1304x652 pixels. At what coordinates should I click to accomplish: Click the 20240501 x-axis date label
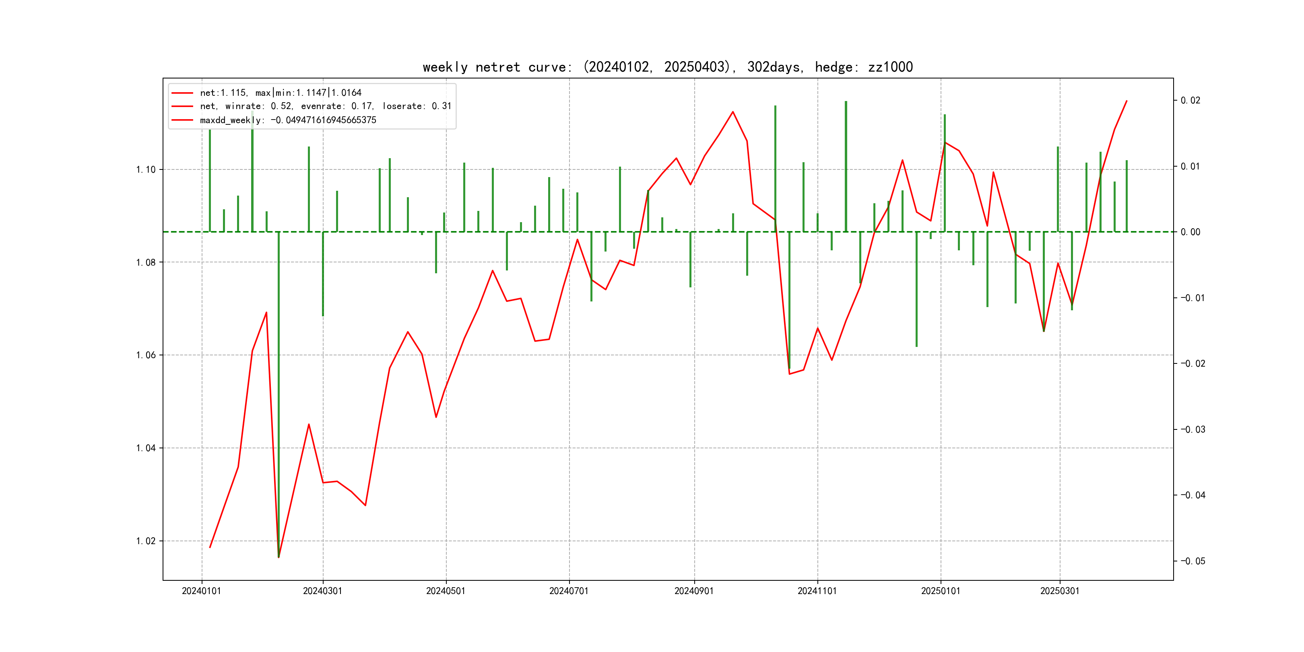(x=446, y=591)
